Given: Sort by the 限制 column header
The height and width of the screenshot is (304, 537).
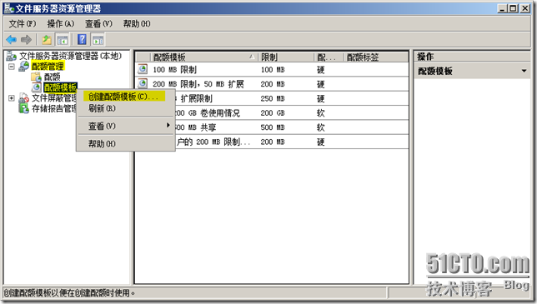Looking at the screenshot, I should (x=286, y=57).
